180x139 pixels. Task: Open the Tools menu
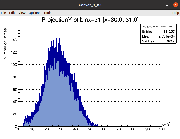(47, 13)
